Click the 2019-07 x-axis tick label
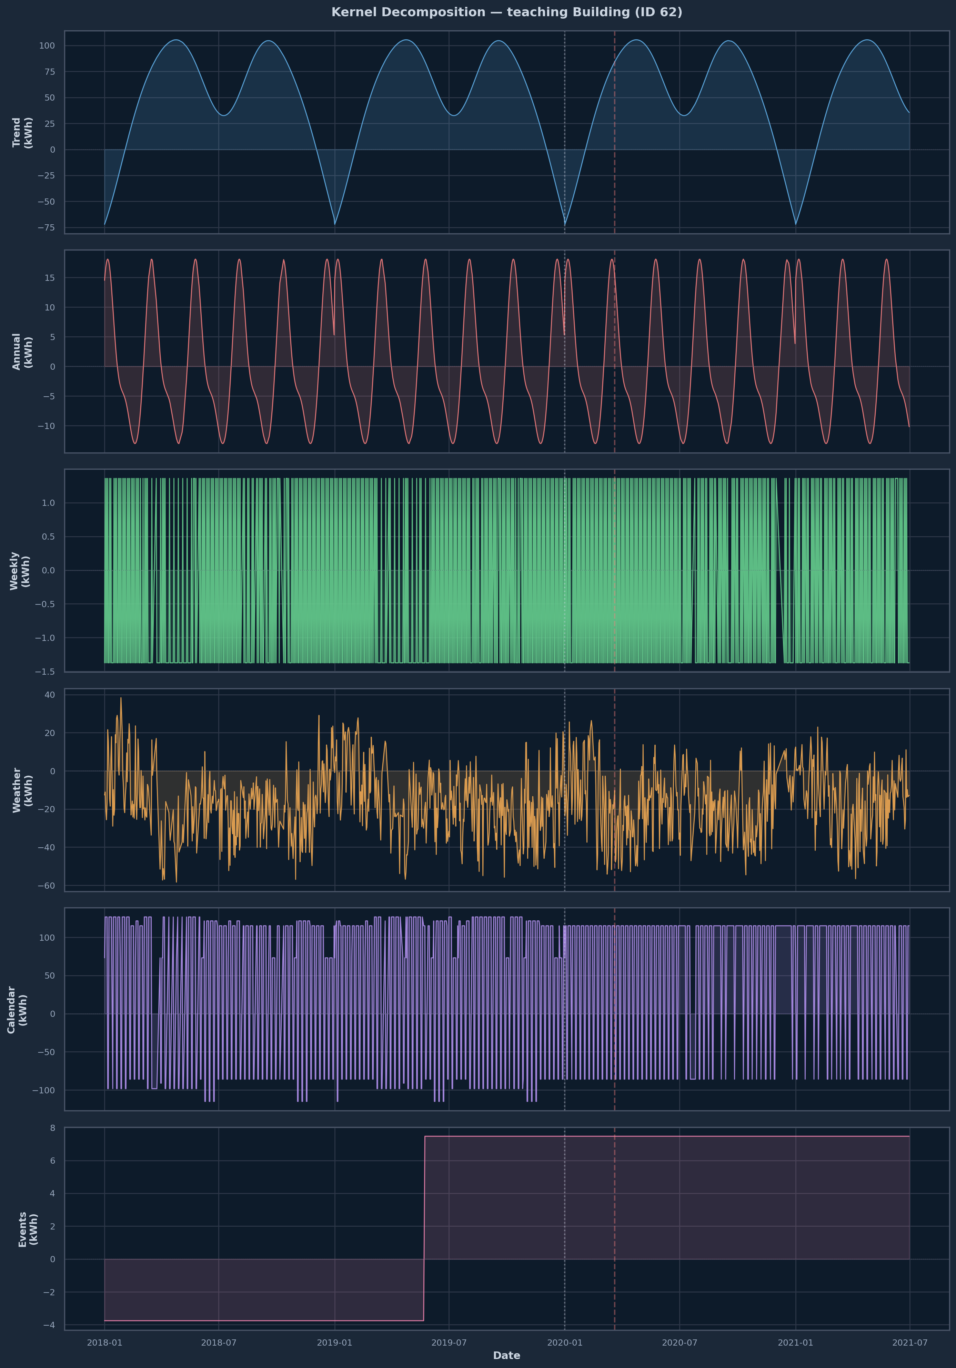 coord(449,1343)
